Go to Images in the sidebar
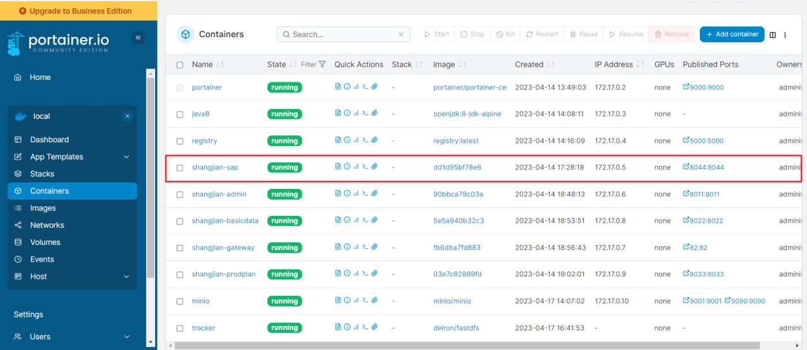The image size is (807, 350). point(43,208)
